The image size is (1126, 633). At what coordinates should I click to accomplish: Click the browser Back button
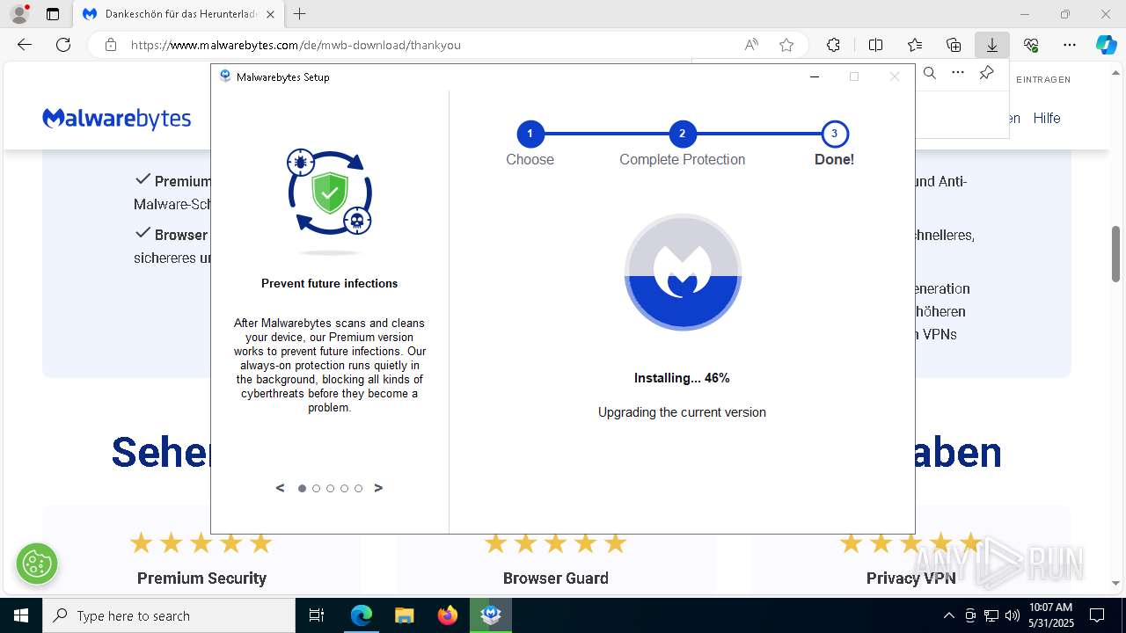coord(25,45)
